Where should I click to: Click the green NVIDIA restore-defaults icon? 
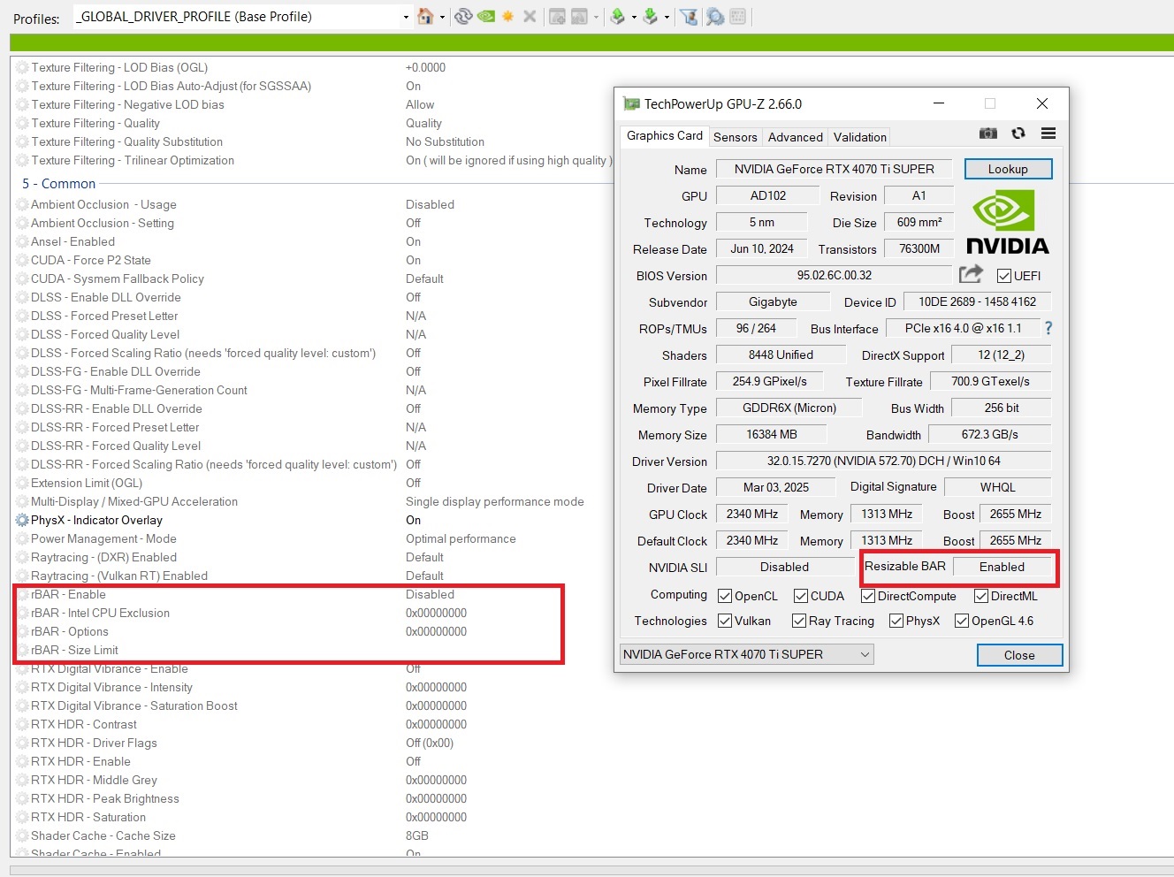[485, 16]
